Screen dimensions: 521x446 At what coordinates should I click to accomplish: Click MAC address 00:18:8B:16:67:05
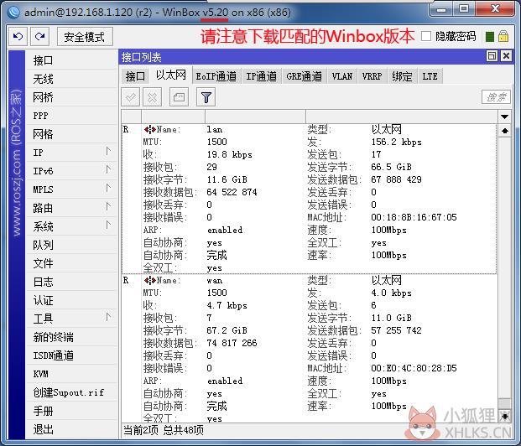coord(414,217)
